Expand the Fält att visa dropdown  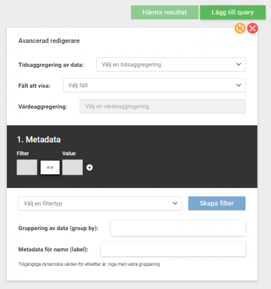tap(154, 85)
